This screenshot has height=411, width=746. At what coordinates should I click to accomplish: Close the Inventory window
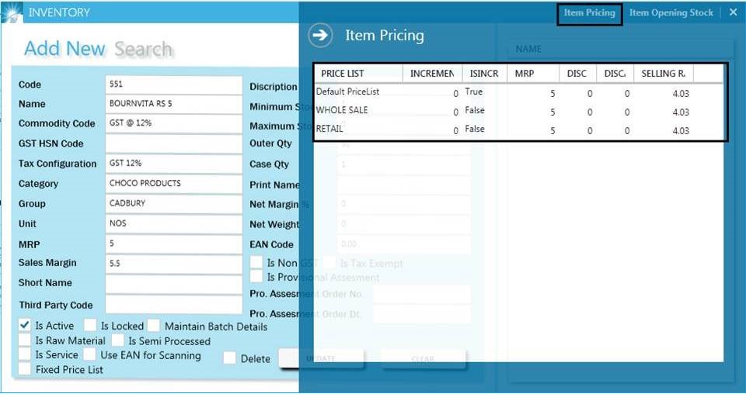point(733,13)
